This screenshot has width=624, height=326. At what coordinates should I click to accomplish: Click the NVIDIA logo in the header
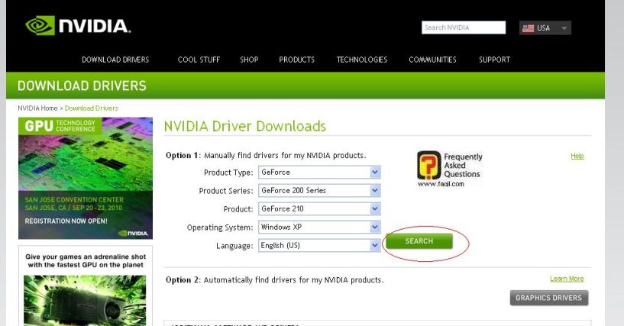pos(79,27)
